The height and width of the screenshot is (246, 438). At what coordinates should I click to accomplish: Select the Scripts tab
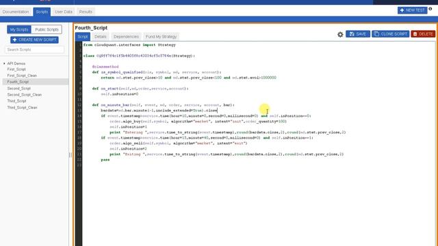click(x=42, y=12)
